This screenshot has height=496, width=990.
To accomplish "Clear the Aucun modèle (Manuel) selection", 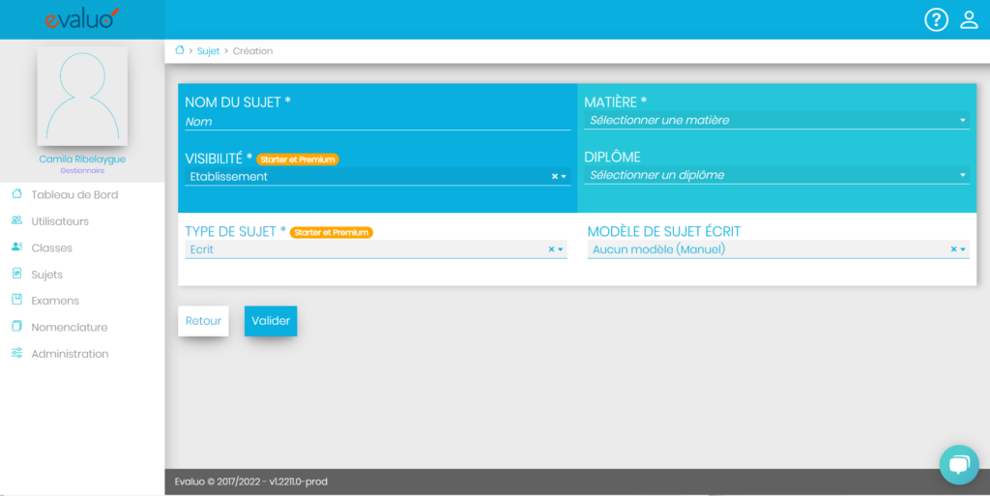I will point(953,249).
